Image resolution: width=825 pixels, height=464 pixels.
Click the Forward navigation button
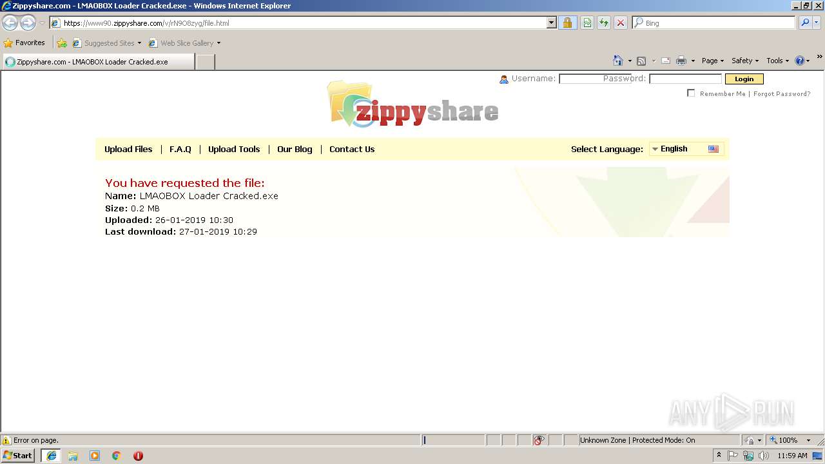click(x=28, y=23)
